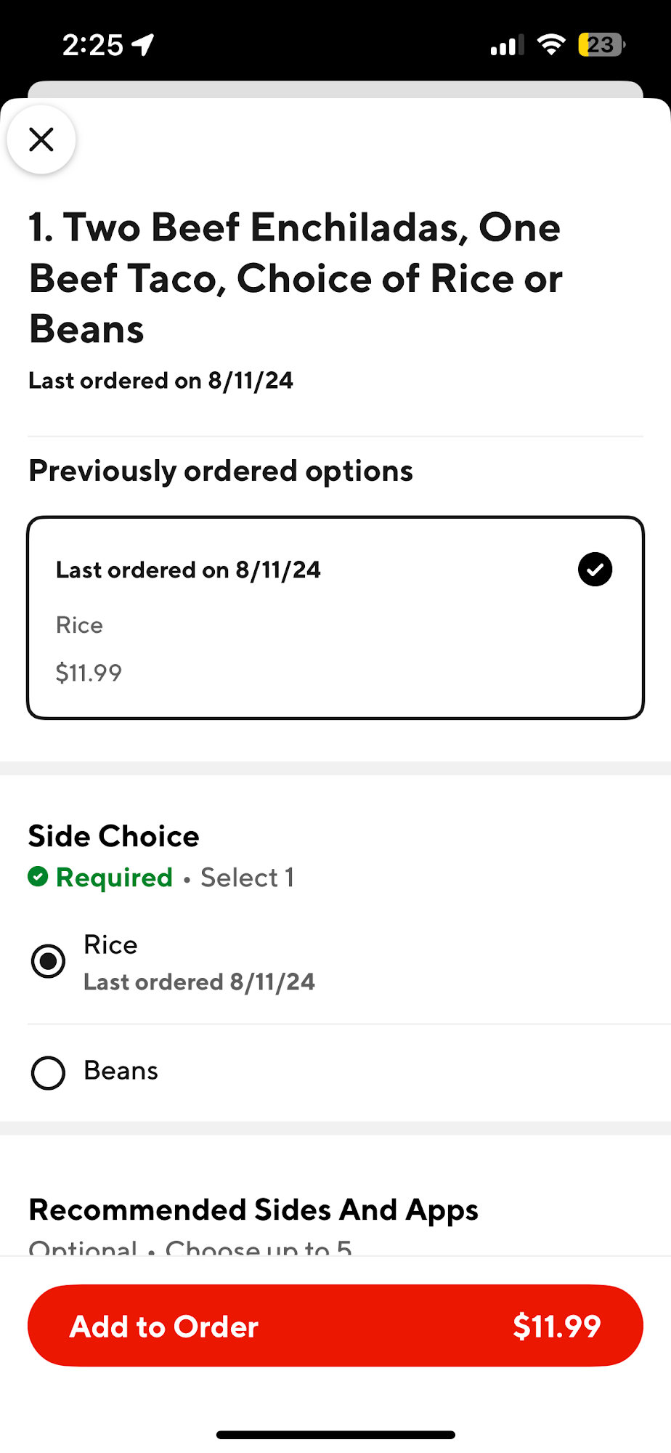Tap the cellular signal bars icon

pos(506,46)
